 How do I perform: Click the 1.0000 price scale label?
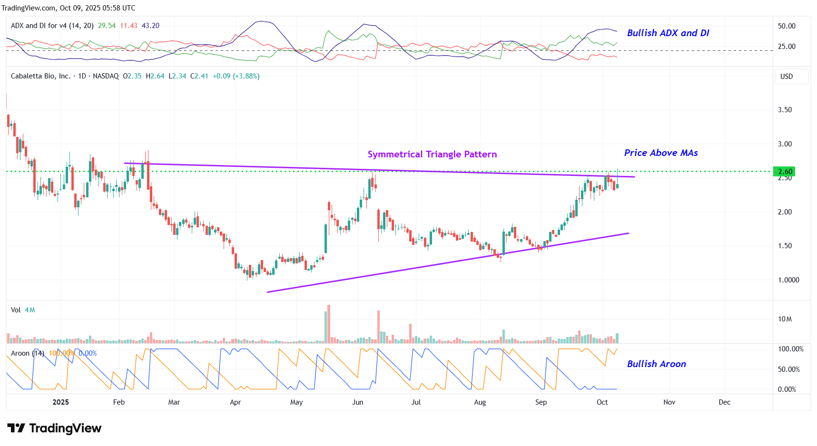coord(788,280)
